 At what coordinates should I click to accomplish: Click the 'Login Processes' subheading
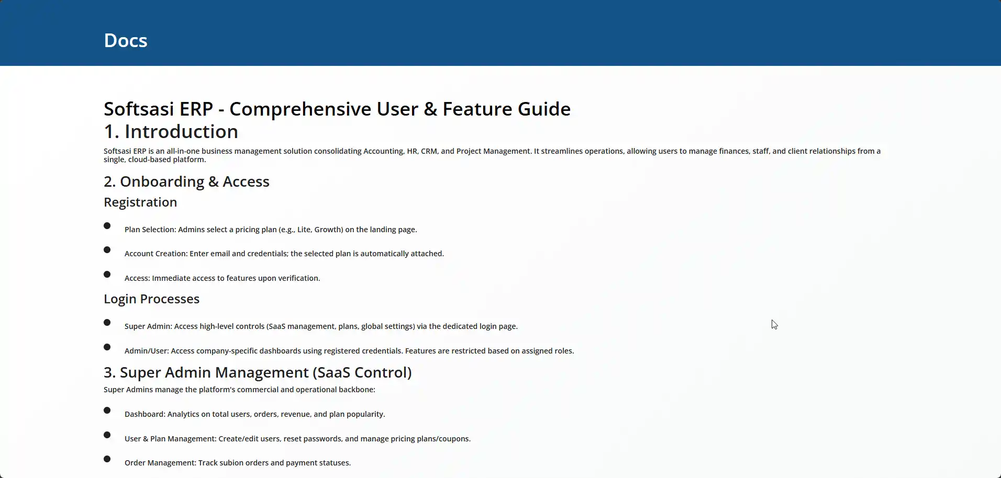(151, 299)
